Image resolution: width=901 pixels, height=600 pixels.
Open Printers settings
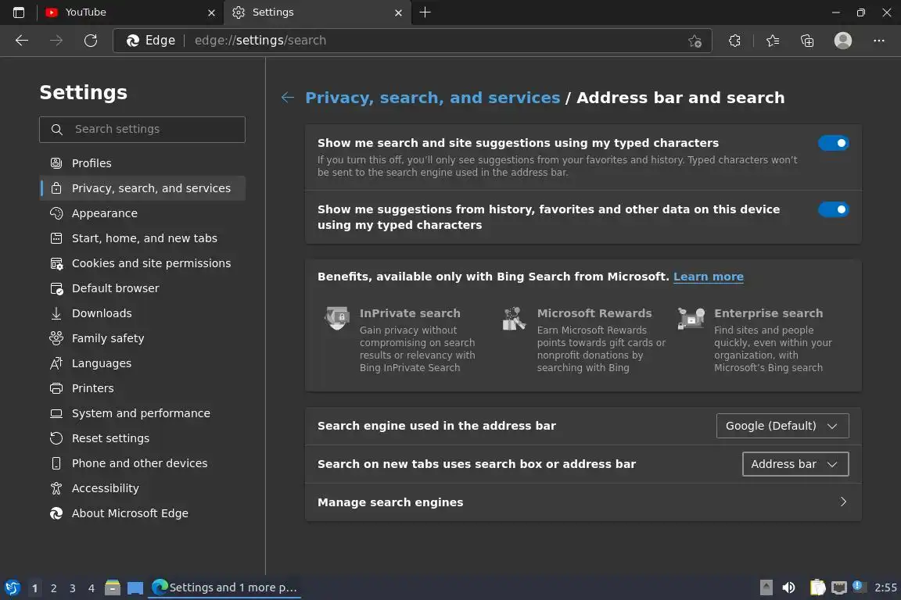click(142, 388)
